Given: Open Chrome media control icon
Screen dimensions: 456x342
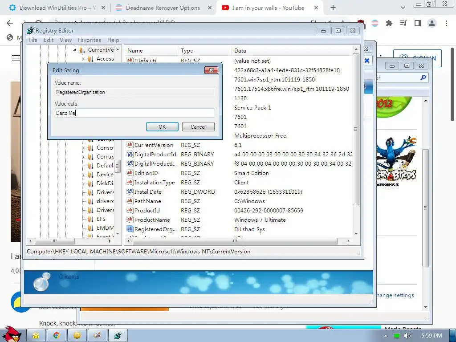Looking at the screenshot, I should [x=403, y=23].
